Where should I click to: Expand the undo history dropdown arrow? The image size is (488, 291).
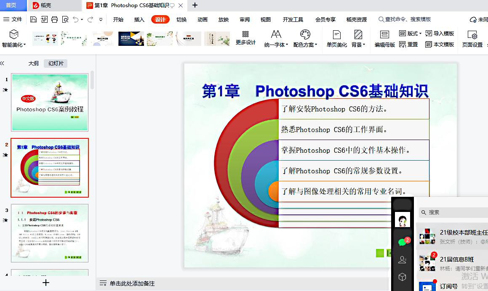[x=82, y=20]
